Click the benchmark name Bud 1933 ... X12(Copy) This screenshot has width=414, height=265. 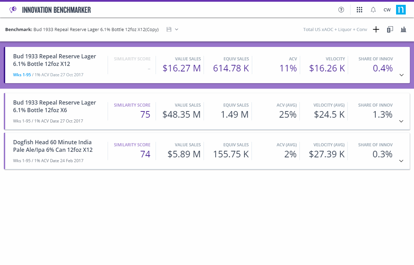(96, 30)
